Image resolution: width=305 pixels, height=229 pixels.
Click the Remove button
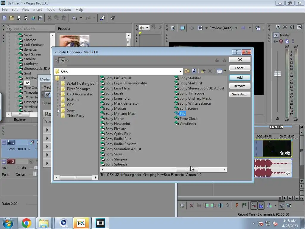tap(240, 86)
